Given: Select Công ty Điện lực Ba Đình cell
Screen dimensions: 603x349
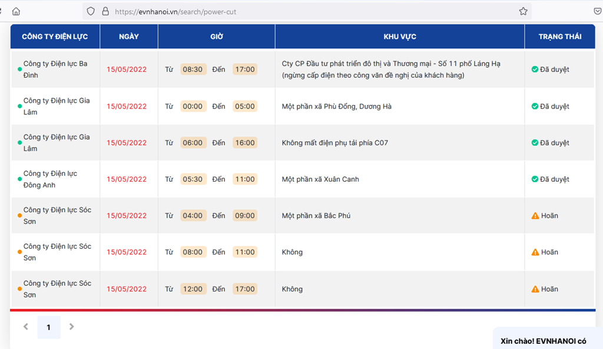Looking at the screenshot, I should coord(55,70).
